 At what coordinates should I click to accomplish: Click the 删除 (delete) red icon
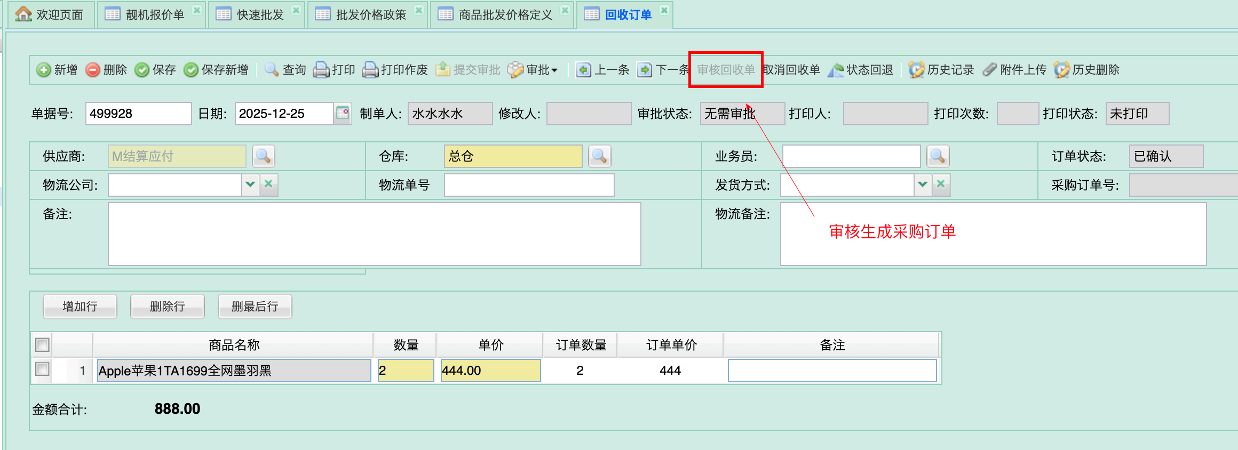(x=93, y=70)
